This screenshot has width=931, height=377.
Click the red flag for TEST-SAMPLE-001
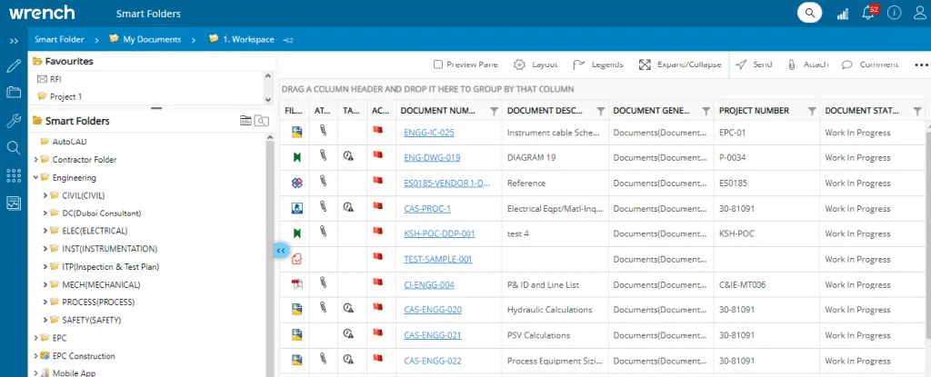[377, 257]
